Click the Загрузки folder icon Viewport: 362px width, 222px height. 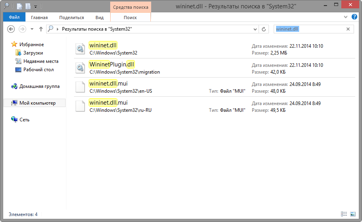point(18,53)
